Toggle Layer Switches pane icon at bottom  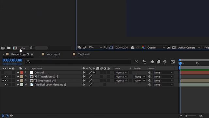pos(3,116)
